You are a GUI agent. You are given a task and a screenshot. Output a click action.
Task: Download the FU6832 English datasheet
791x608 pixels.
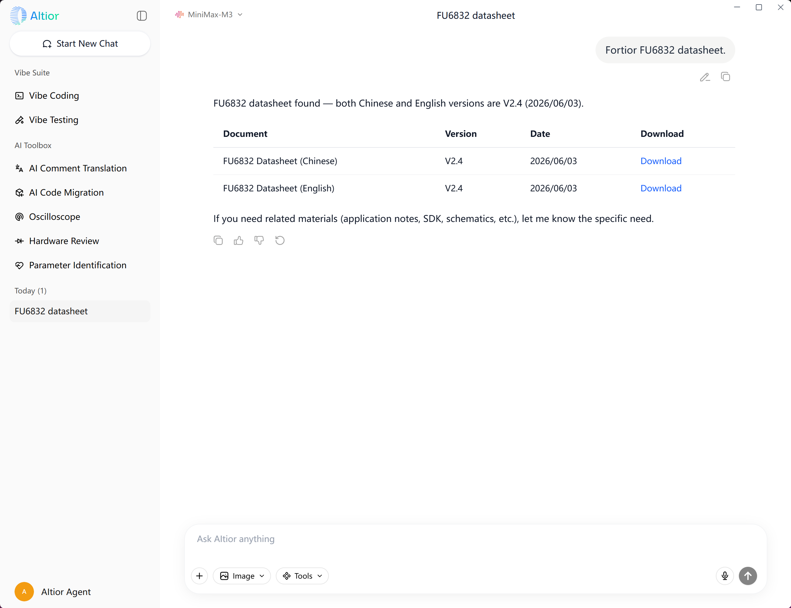661,188
